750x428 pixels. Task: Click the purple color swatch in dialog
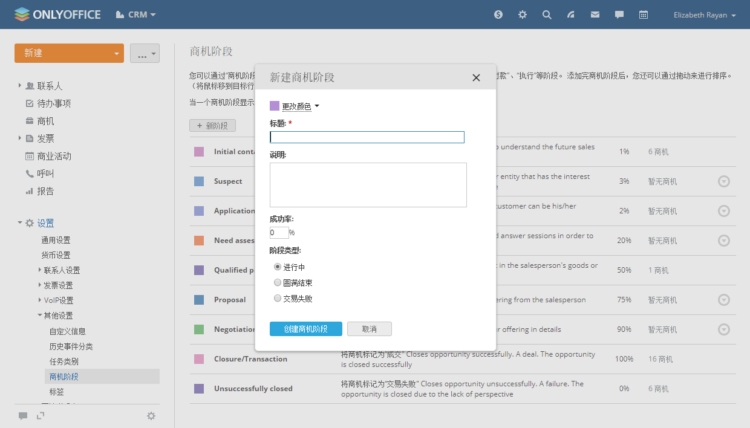click(275, 106)
